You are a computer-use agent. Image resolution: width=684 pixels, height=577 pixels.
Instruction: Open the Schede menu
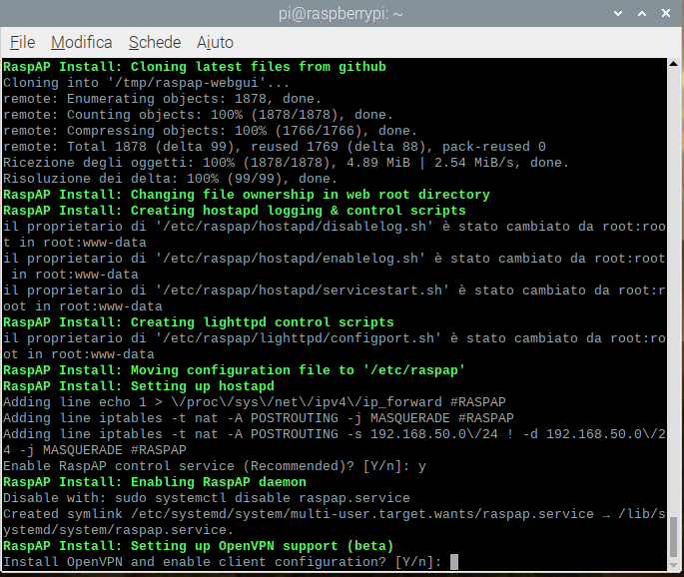coord(155,42)
